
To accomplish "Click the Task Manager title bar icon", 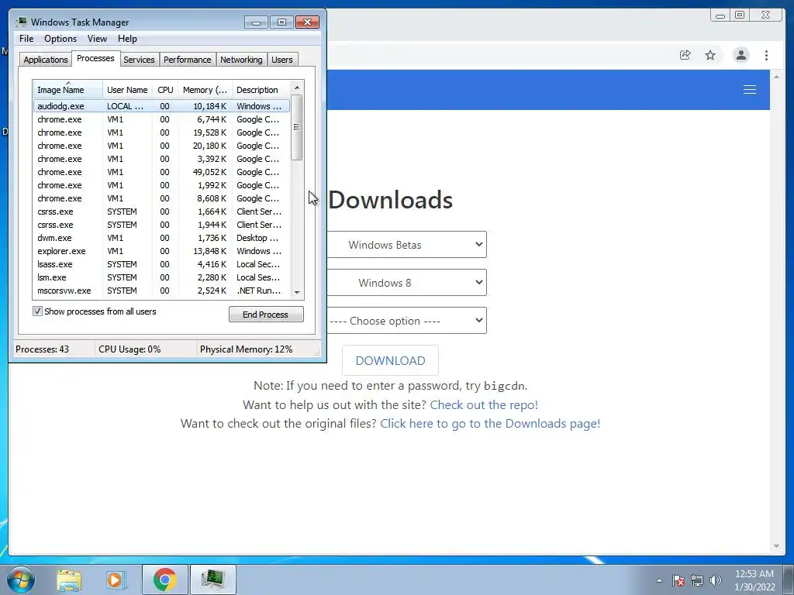I will tap(22, 22).
